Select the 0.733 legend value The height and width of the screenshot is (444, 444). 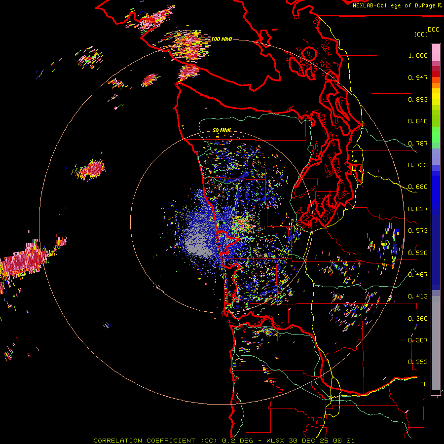[418, 165]
